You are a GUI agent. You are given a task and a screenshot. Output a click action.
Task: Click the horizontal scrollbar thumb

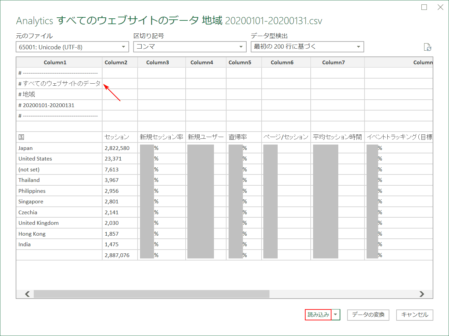coord(152,294)
